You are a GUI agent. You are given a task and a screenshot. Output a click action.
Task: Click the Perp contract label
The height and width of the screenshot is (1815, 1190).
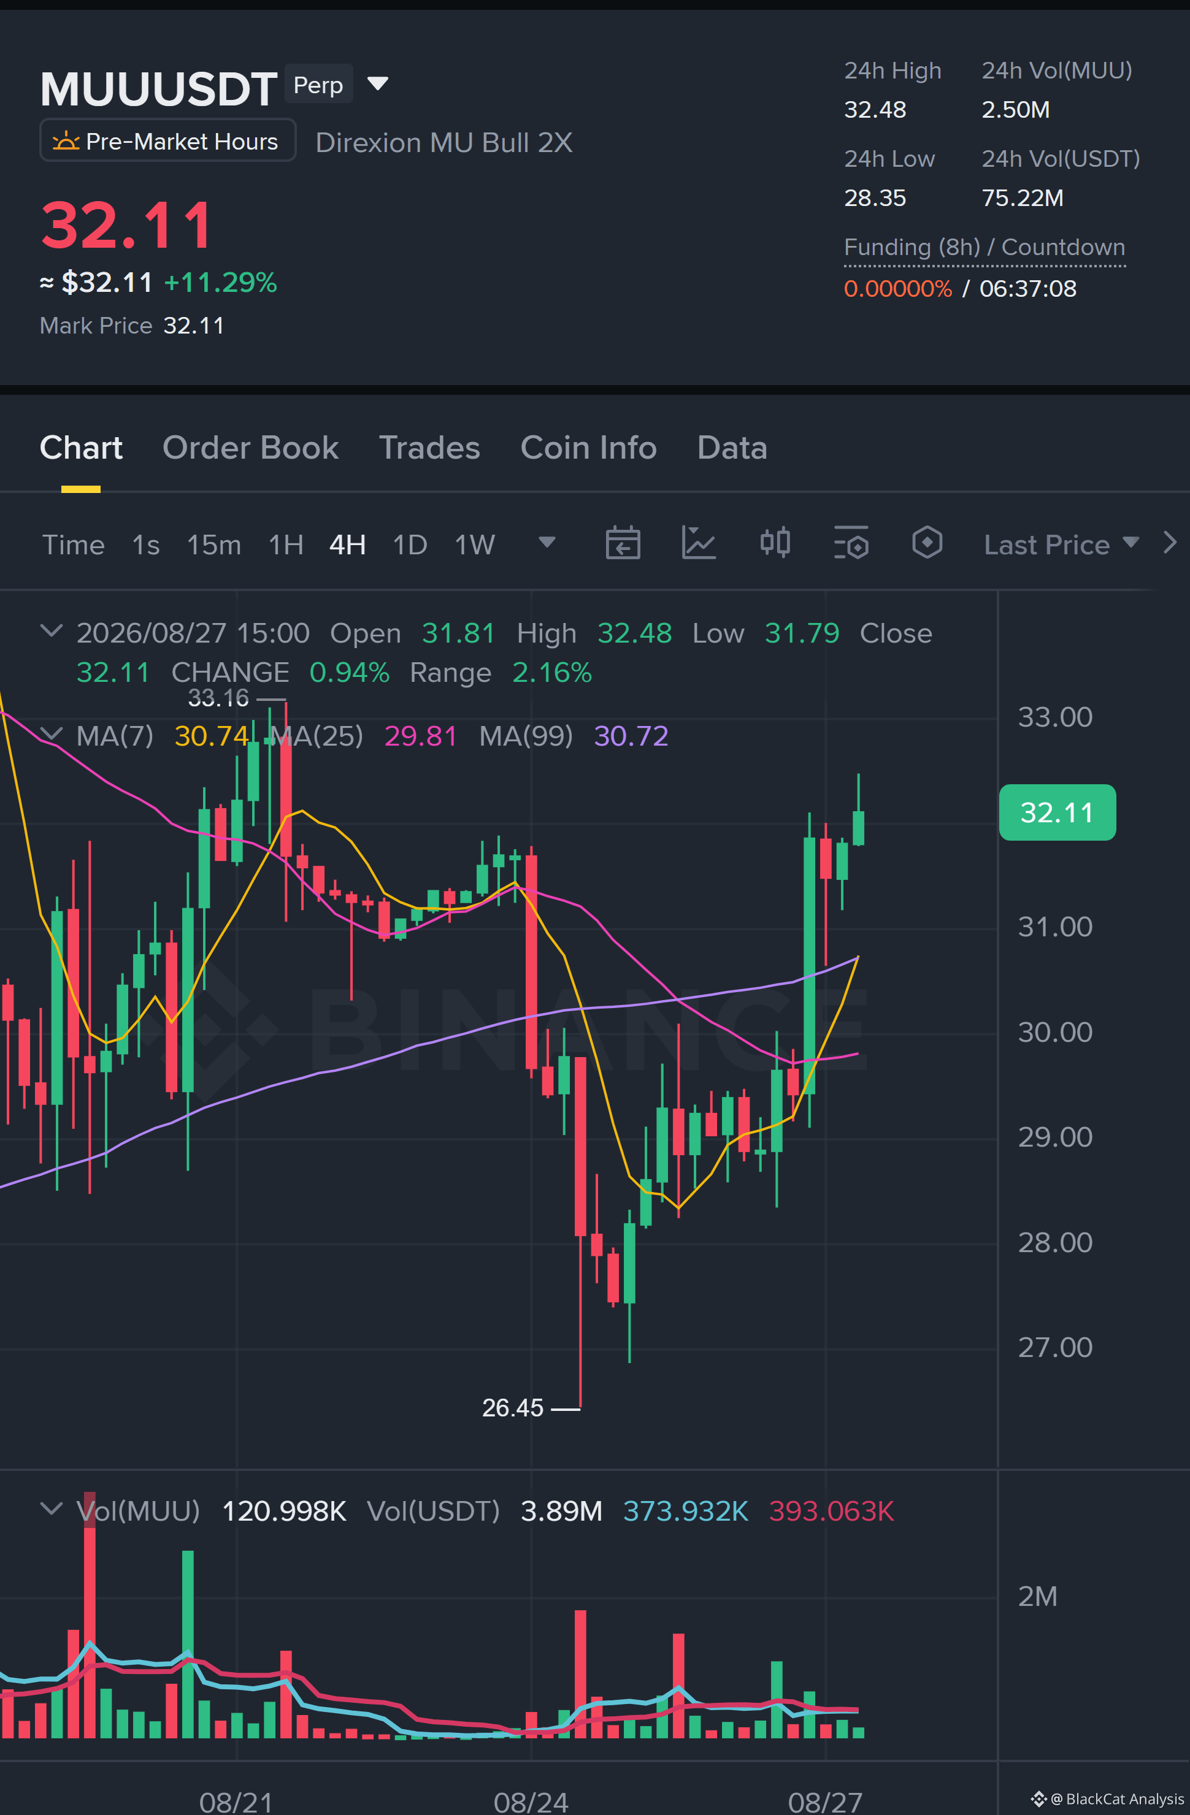coord(318,85)
